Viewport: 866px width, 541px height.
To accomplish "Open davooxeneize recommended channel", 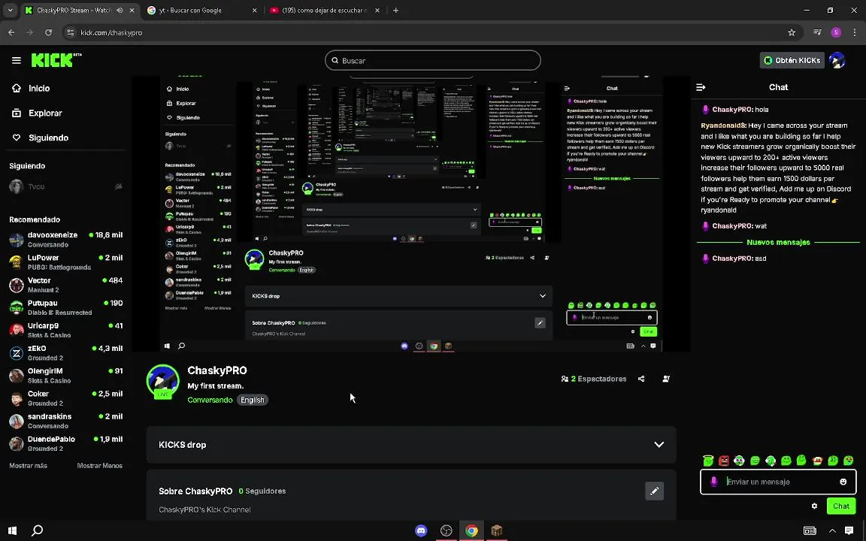I will 65,239.
